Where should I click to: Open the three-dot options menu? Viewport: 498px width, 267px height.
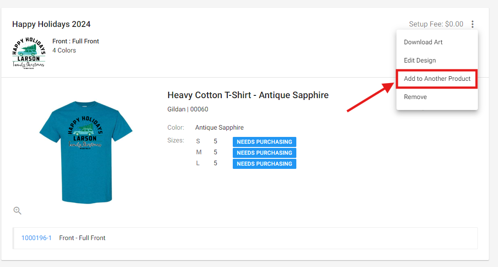pos(472,24)
